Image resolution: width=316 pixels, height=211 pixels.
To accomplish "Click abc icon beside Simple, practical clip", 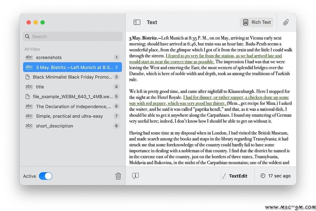I will click(29, 116).
